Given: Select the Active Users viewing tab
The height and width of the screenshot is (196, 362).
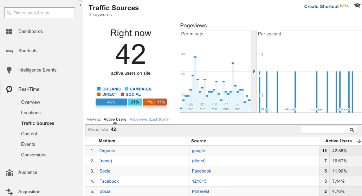Looking at the screenshot, I should coord(115,119).
